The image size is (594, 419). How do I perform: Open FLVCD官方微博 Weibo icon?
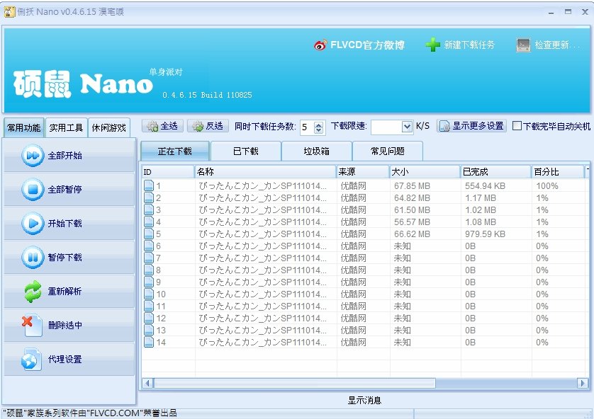coord(320,45)
